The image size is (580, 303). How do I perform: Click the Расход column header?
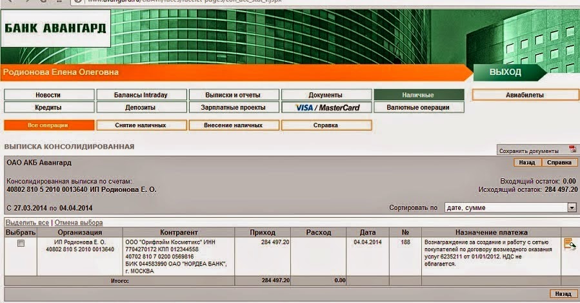point(319,232)
